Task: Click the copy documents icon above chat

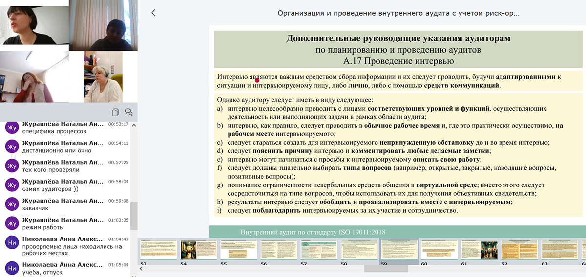Action: coord(115,112)
